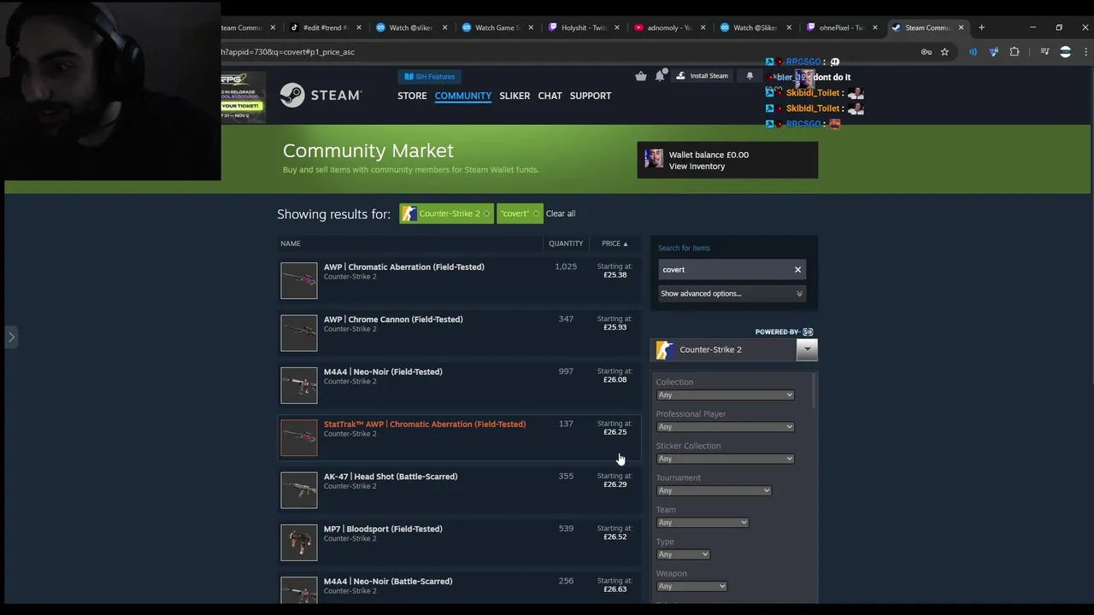This screenshot has height=615, width=1094.
Task: Open a new browser tab
Action: (x=981, y=27)
